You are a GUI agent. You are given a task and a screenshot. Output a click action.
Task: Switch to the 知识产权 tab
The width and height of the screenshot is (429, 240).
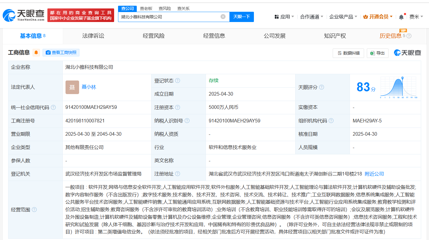coord(335,36)
